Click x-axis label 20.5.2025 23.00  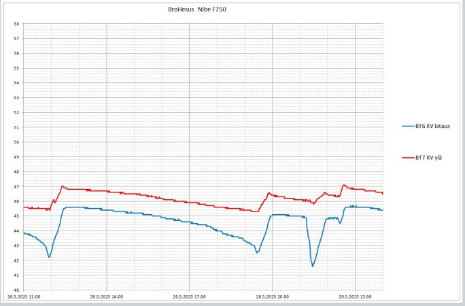356,296
